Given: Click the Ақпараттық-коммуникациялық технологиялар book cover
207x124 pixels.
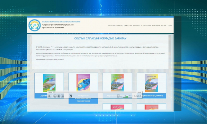Looking at the screenshot, I should pos(83,82).
